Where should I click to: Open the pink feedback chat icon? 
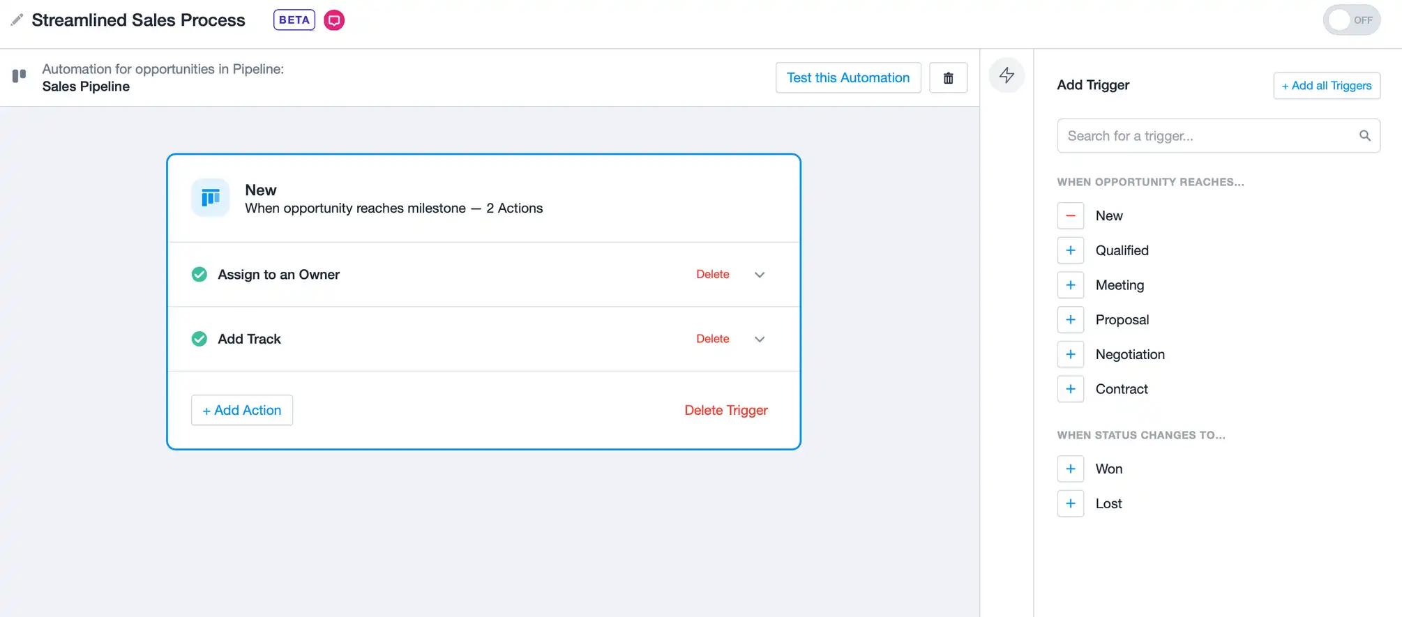[x=334, y=20]
